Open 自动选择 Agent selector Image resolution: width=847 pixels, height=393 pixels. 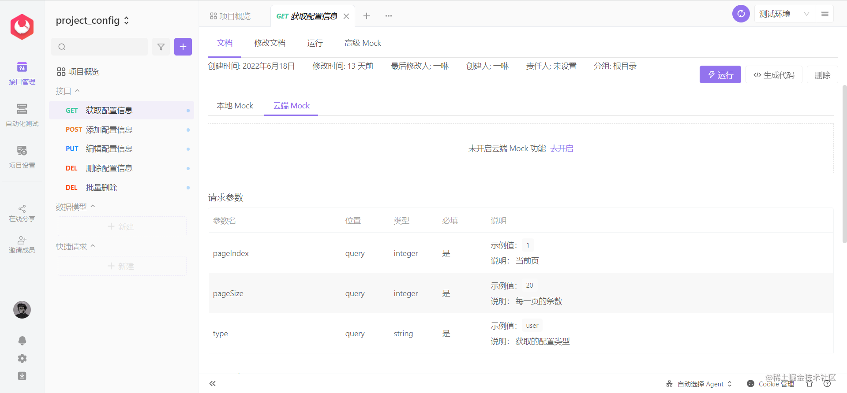pyautogui.click(x=699, y=384)
